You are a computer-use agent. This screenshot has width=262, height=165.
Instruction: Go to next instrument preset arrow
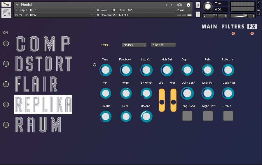coord(172,5)
